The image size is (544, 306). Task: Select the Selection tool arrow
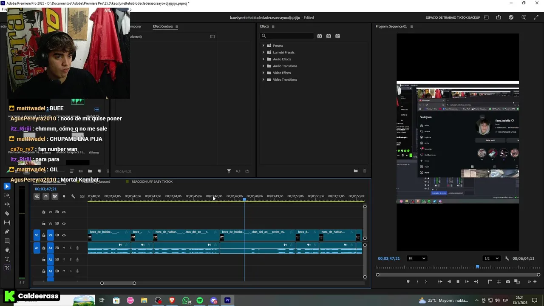click(7, 186)
